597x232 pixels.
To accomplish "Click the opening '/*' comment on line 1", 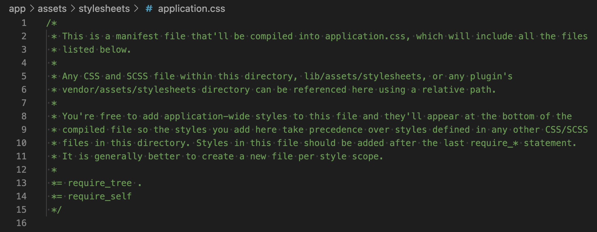I will 52,23.
